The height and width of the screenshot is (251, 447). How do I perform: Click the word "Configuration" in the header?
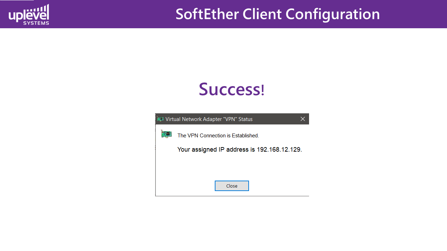coord(332,14)
